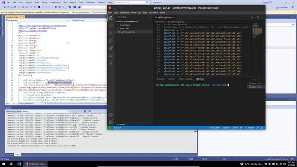
Task: Toggle bookmark icon in Visual Studio toolbar
Action: [39, 7]
